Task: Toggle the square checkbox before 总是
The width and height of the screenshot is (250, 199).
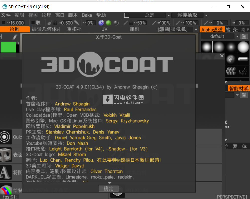Action: pyautogui.click(x=127, y=15)
